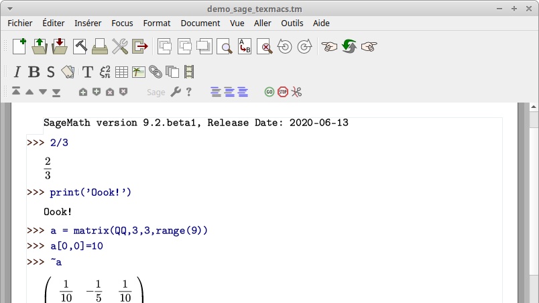
Task: Redo the action with the clockwise arrow
Action: (304, 46)
